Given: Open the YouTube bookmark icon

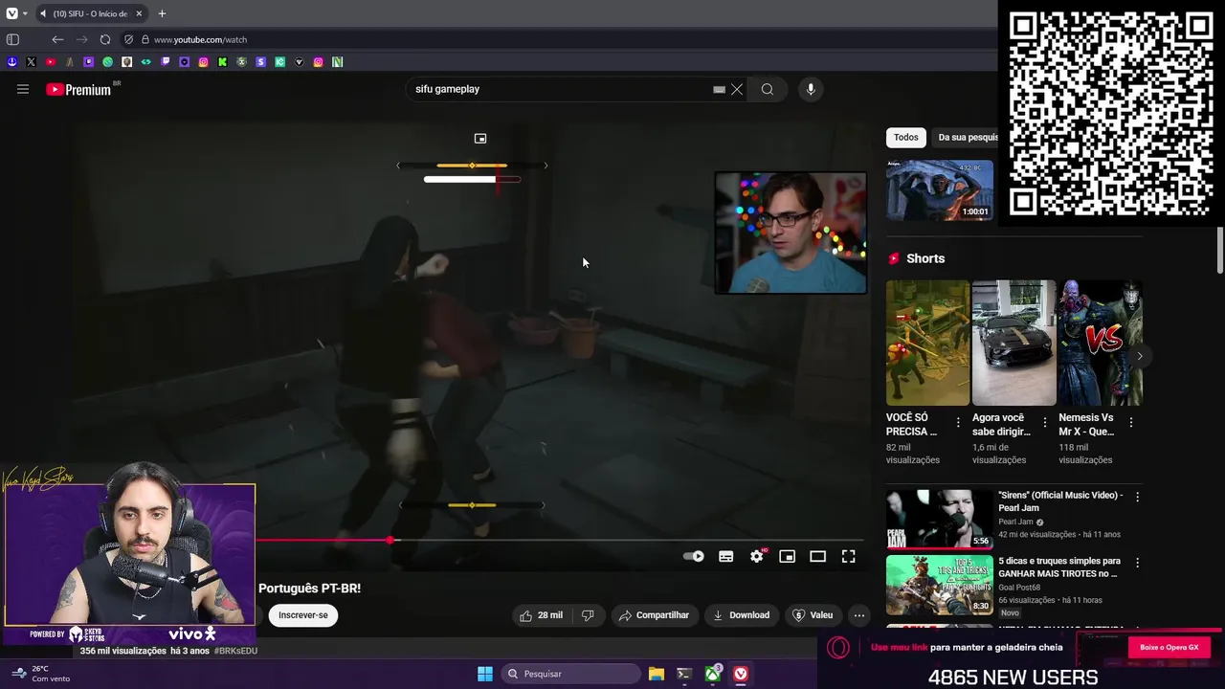Looking at the screenshot, I should (50, 61).
